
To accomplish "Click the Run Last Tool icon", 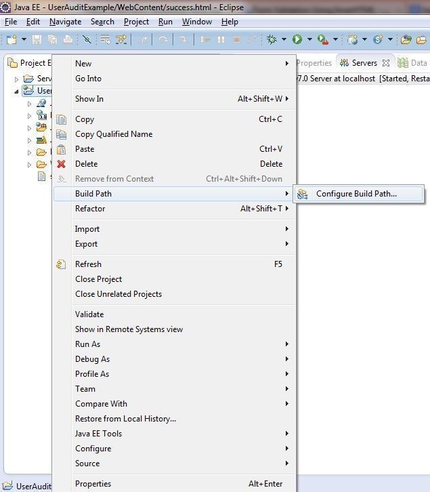I will (x=323, y=39).
